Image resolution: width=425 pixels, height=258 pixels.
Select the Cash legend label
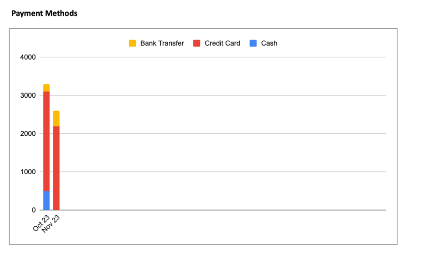tap(269, 43)
